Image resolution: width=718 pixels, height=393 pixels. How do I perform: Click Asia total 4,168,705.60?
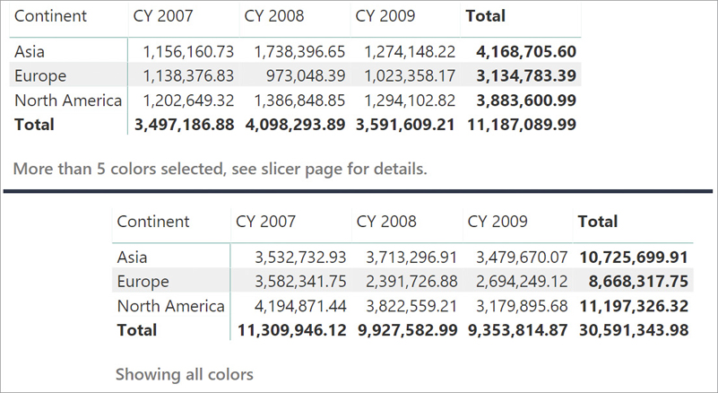point(526,51)
